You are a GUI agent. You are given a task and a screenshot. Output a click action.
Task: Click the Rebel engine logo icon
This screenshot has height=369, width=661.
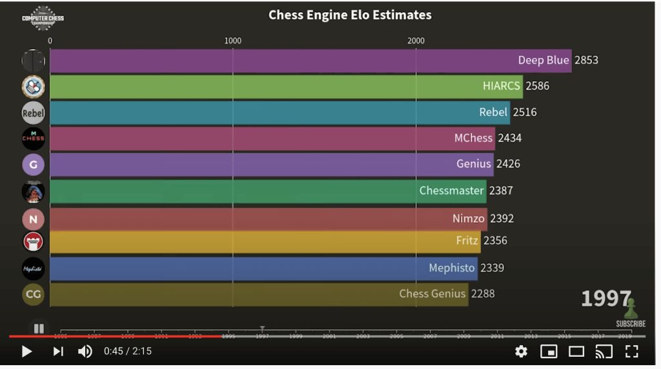34,112
